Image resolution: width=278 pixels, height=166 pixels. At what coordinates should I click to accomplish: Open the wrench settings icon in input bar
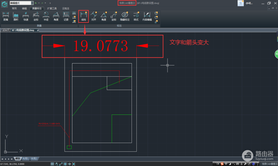pos(245,164)
